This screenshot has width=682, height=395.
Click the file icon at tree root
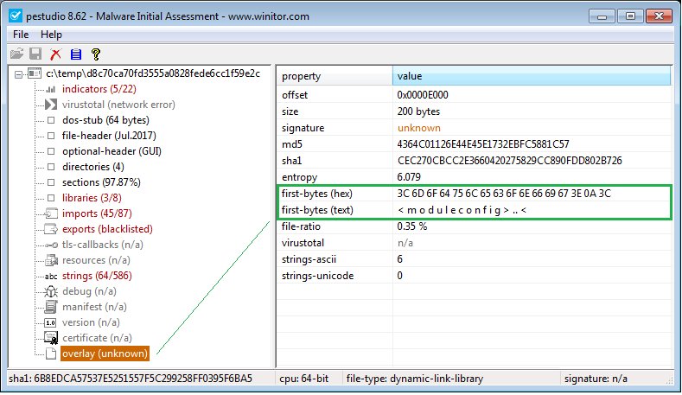coord(35,73)
